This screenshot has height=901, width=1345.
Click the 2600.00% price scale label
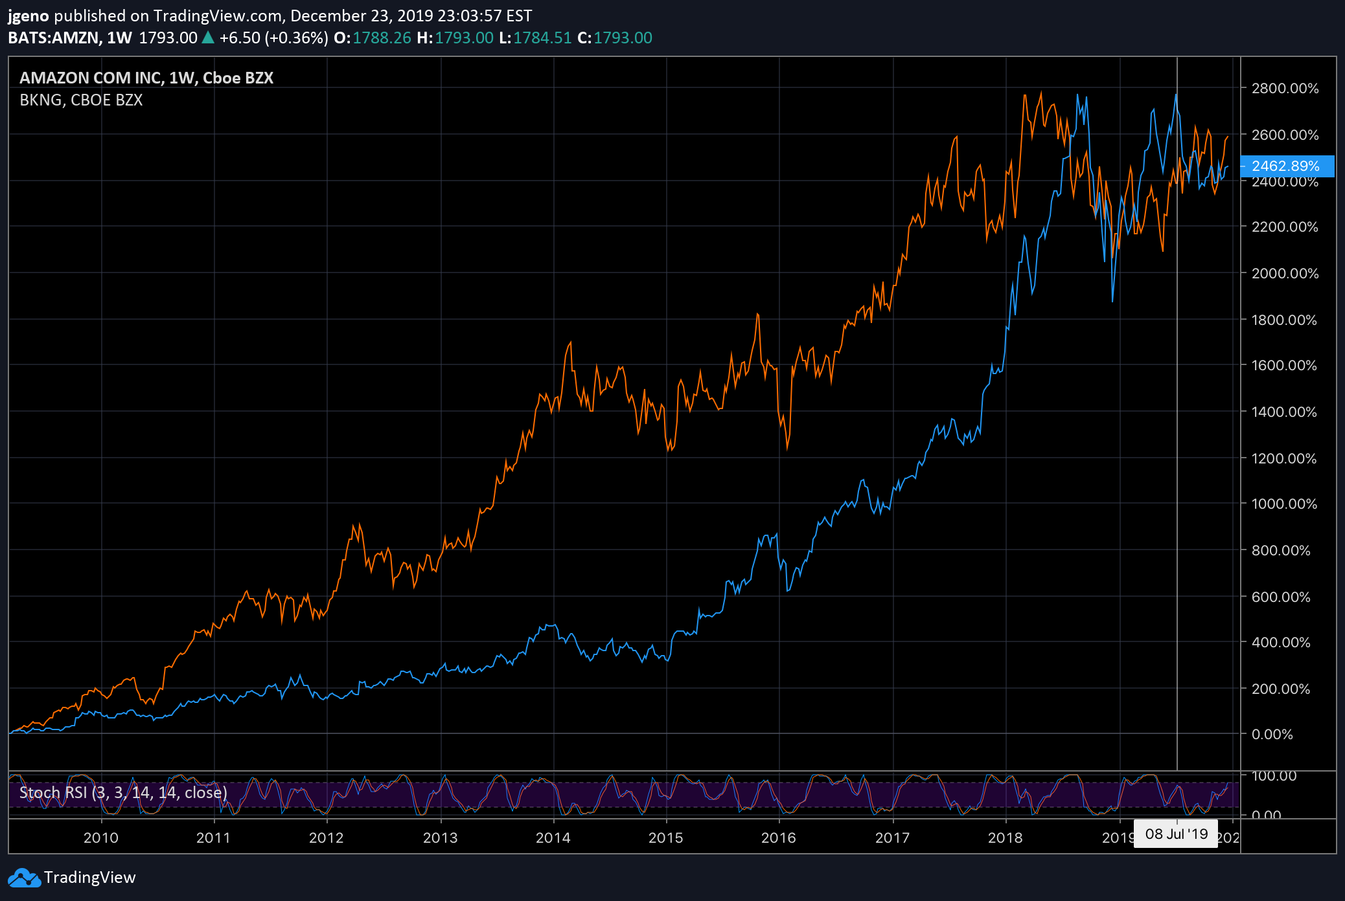click(x=1285, y=135)
